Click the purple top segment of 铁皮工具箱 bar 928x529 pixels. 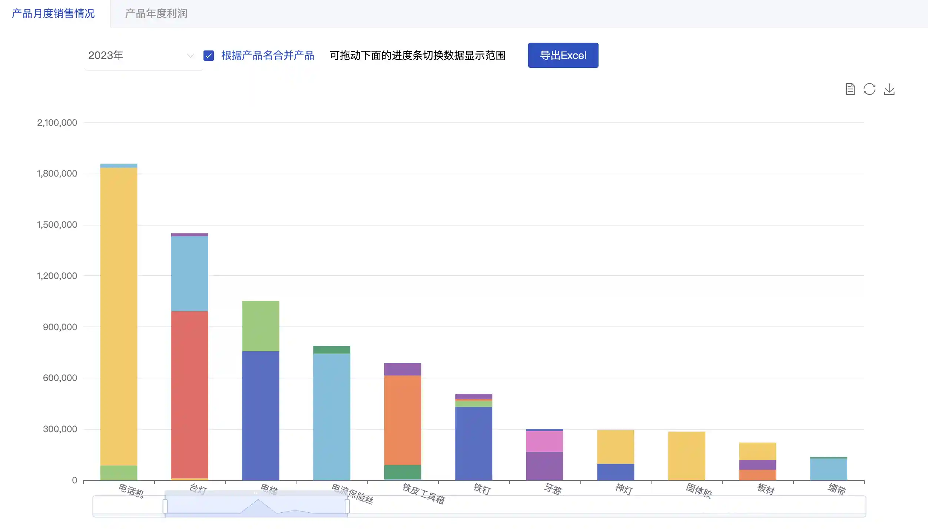402,369
